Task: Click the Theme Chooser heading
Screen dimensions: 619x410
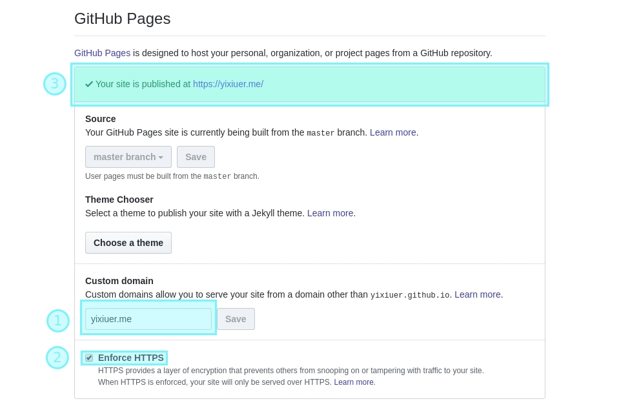Action: tap(119, 200)
